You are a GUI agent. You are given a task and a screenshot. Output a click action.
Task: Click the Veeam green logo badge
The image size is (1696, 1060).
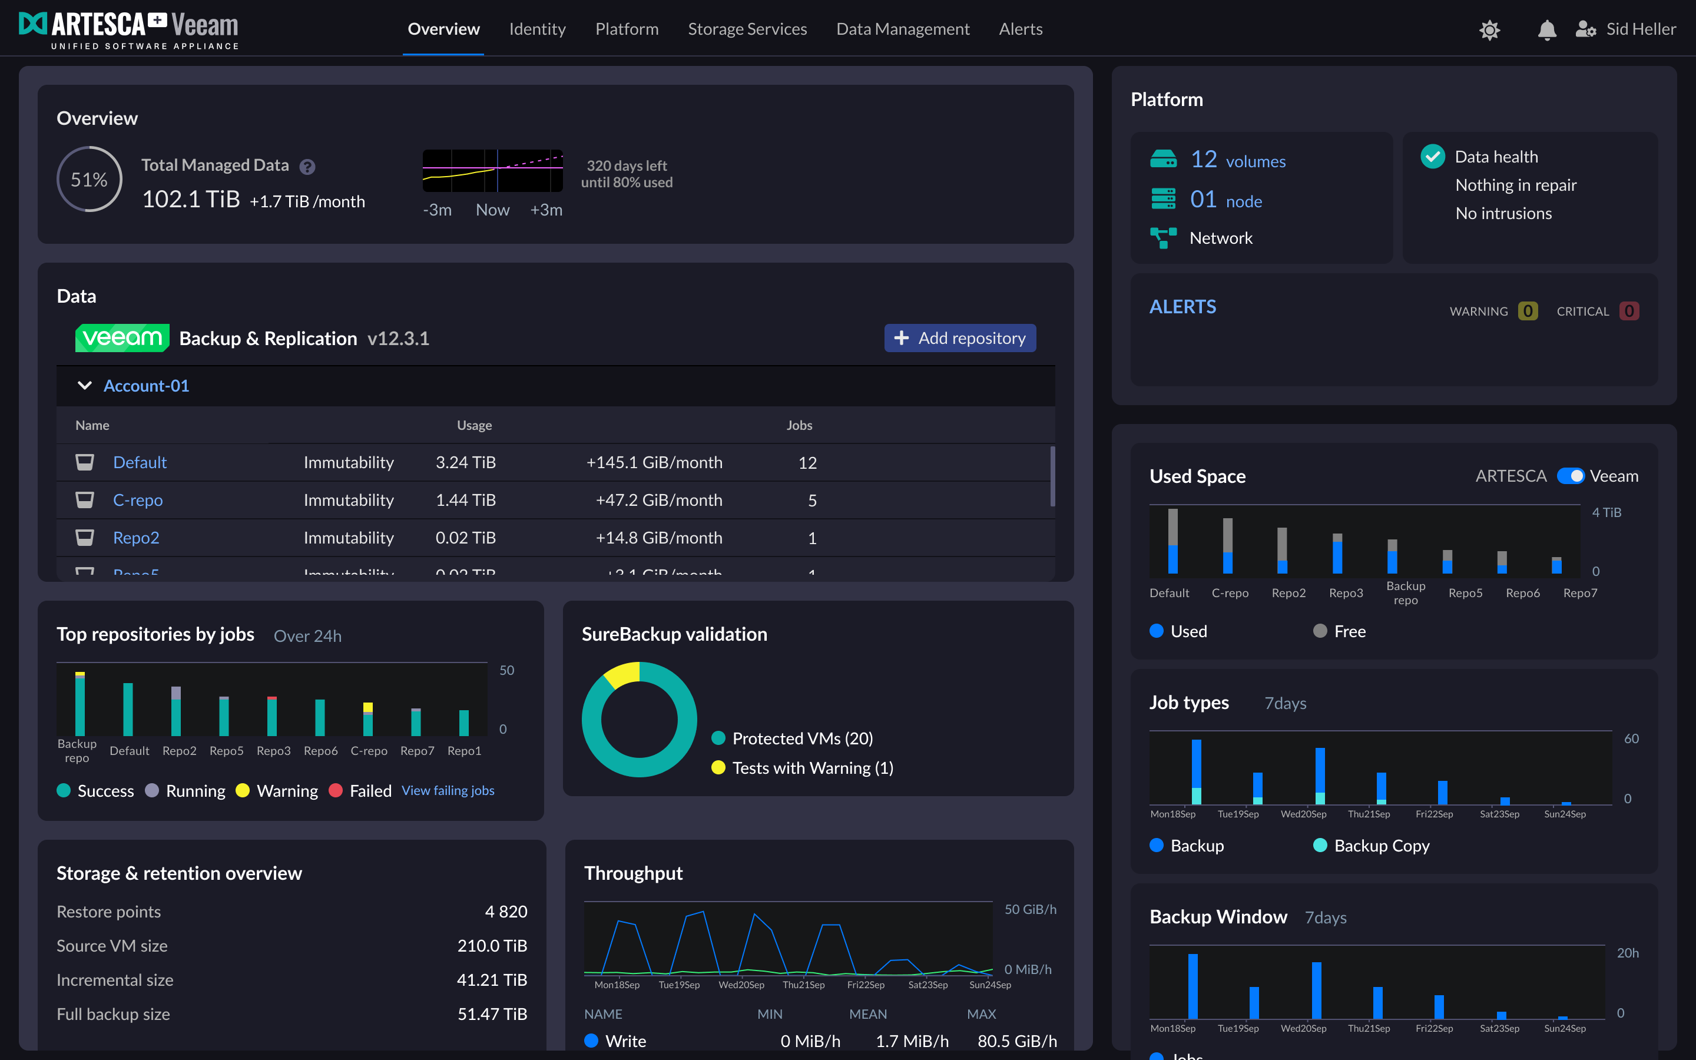122,338
